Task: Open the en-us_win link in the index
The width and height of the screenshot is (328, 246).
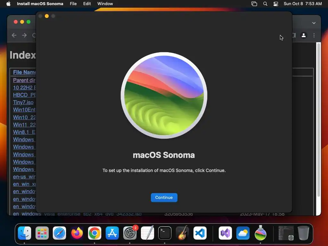Action: point(24,176)
